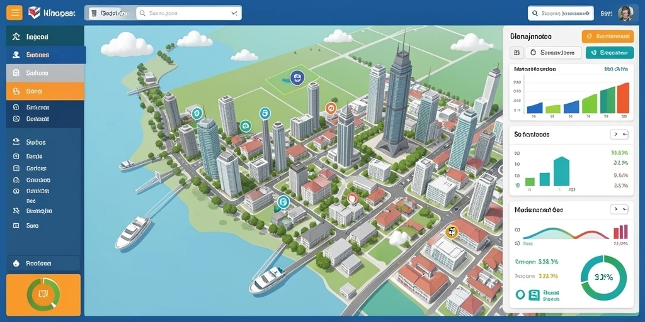The image size is (645, 322).
Task: Click the grid icon button in the right panel
Action: 517,53
